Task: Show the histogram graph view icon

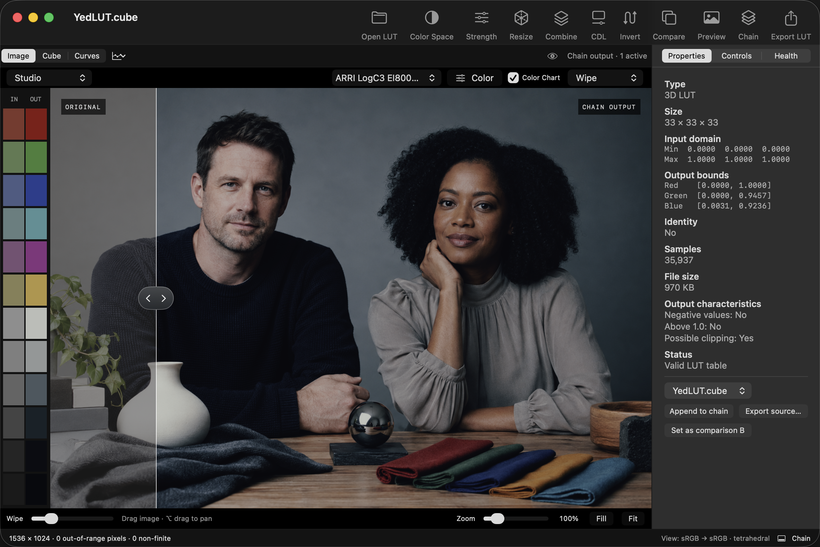Action: point(119,56)
